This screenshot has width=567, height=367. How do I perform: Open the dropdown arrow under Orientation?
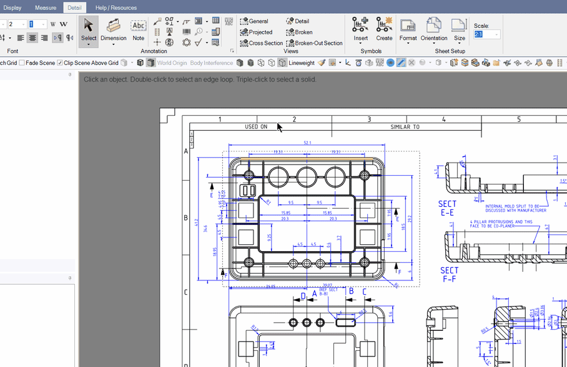434,44
